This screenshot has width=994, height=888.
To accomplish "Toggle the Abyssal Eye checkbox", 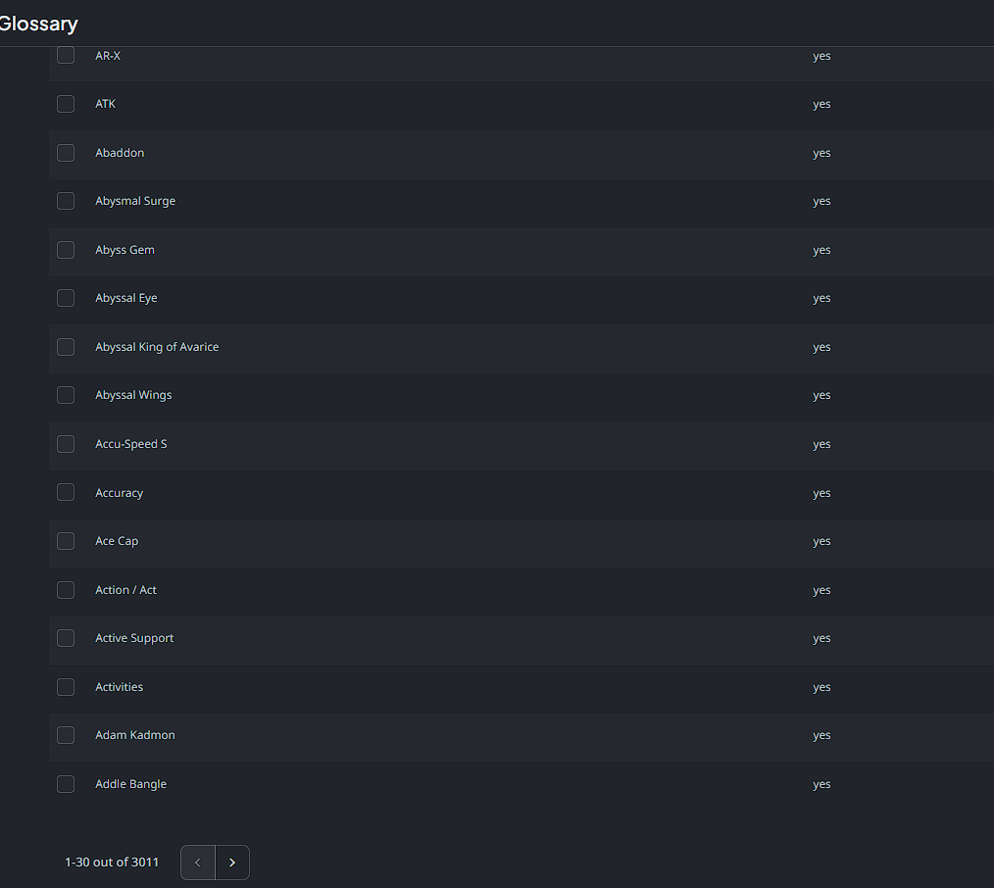I will (x=66, y=298).
